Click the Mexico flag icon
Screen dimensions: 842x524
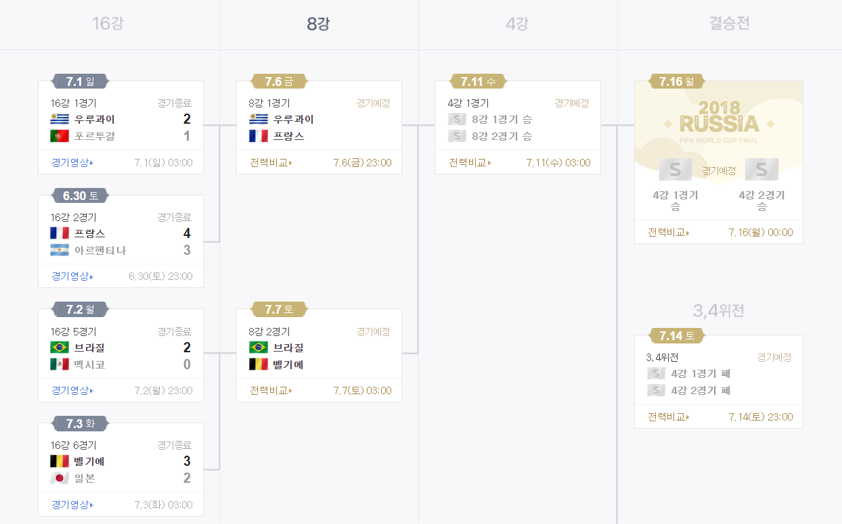(60, 364)
